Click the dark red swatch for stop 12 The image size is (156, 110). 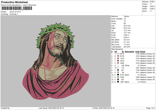118,79
